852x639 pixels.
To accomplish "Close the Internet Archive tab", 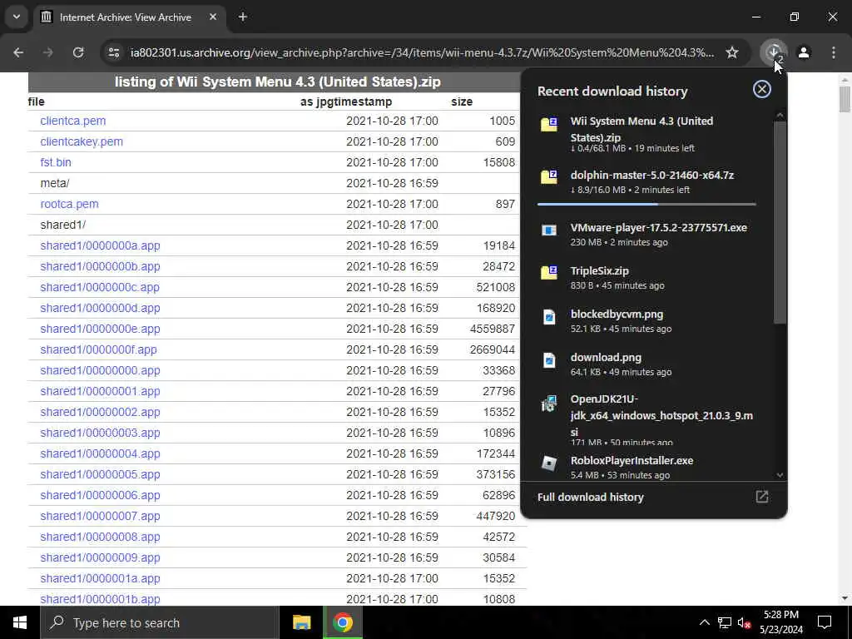I will [x=213, y=17].
